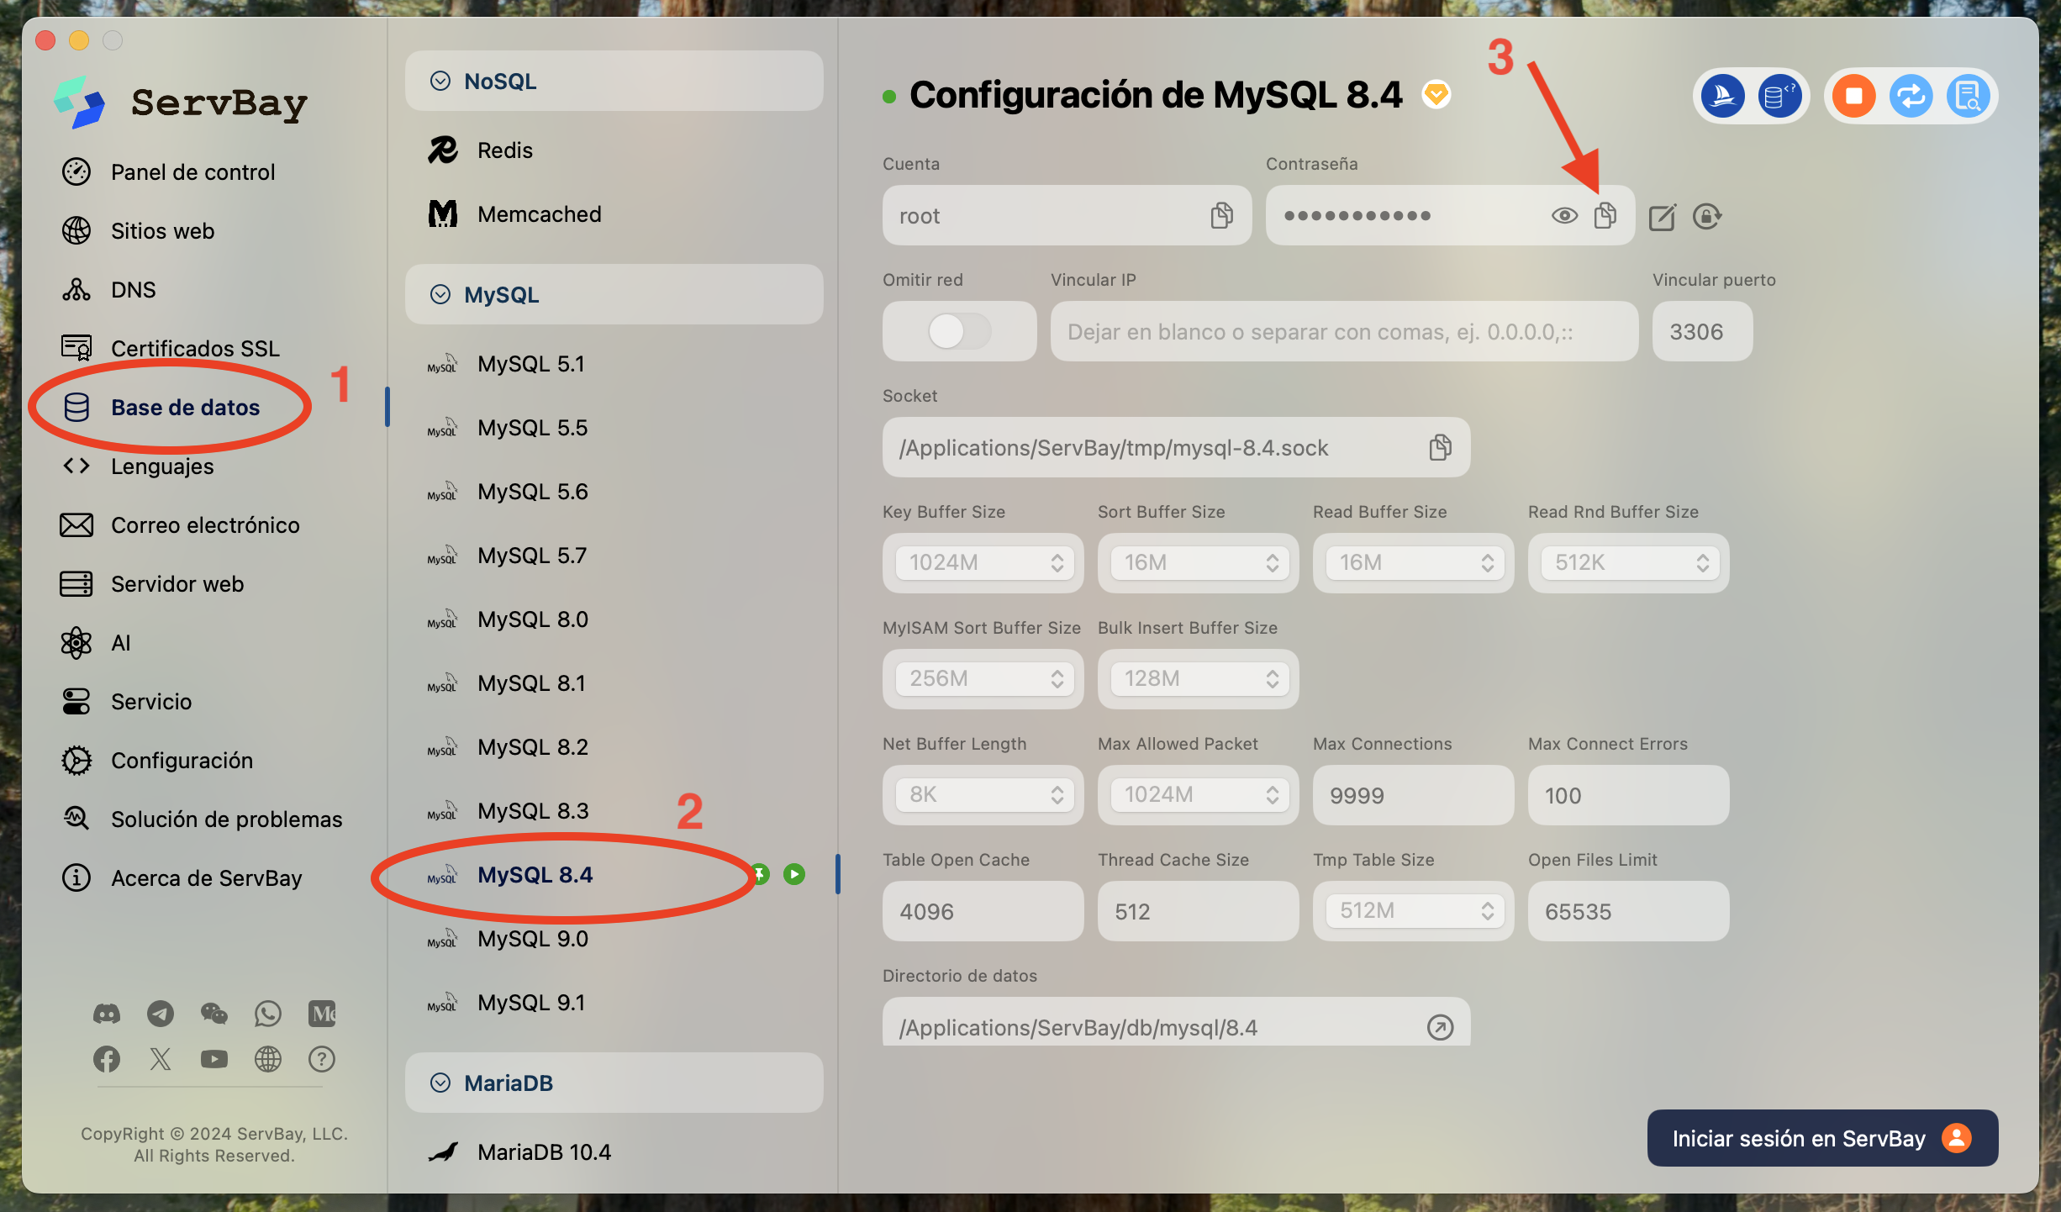Click the Vincular IP input field
This screenshot has width=2061, height=1212.
1343,332
